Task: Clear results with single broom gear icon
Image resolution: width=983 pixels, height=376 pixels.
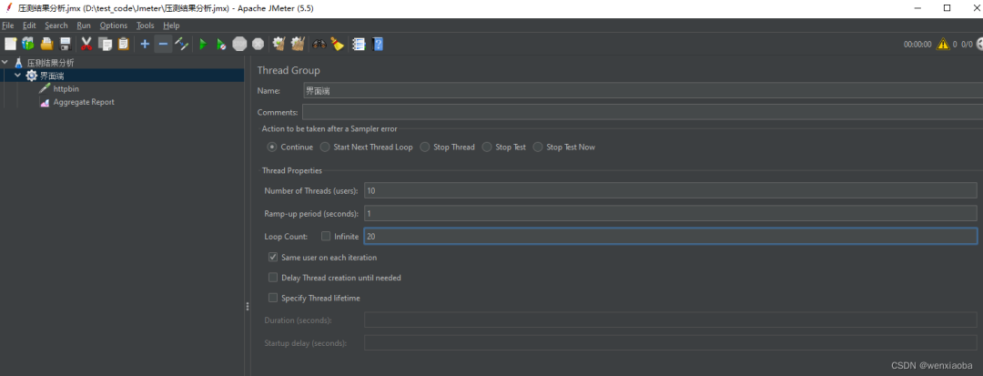Action: point(279,44)
